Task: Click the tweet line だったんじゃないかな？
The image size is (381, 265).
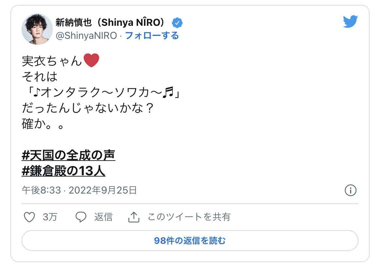Action: click(x=87, y=109)
